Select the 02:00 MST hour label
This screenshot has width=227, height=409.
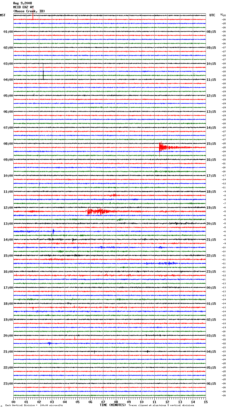pos(8,48)
